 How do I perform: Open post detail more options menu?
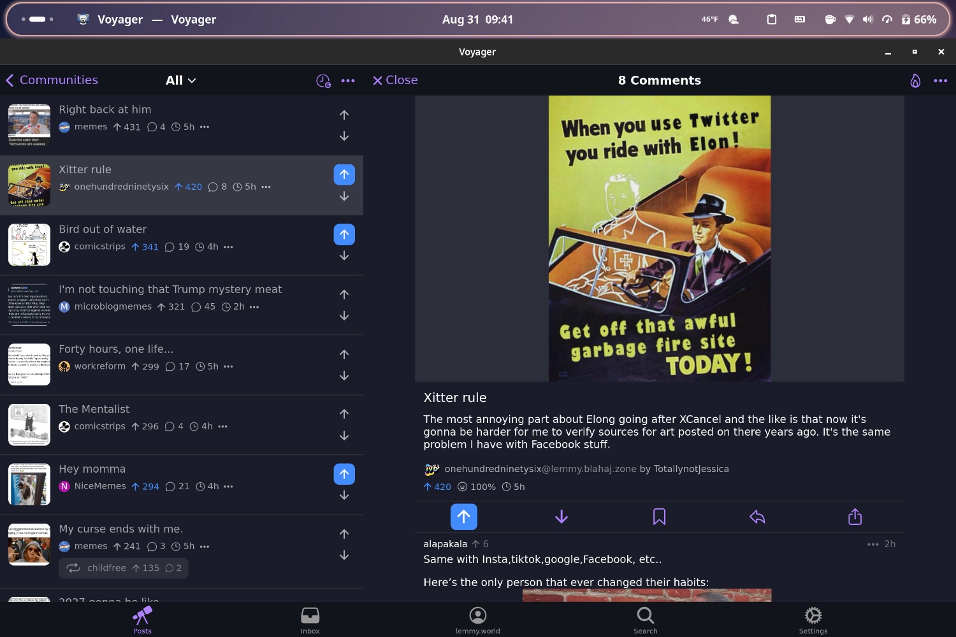point(941,81)
